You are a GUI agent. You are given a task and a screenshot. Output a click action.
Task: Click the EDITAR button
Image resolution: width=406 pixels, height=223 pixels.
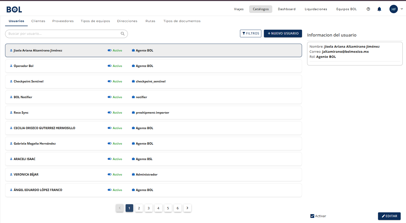pyautogui.click(x=389, y=216)
